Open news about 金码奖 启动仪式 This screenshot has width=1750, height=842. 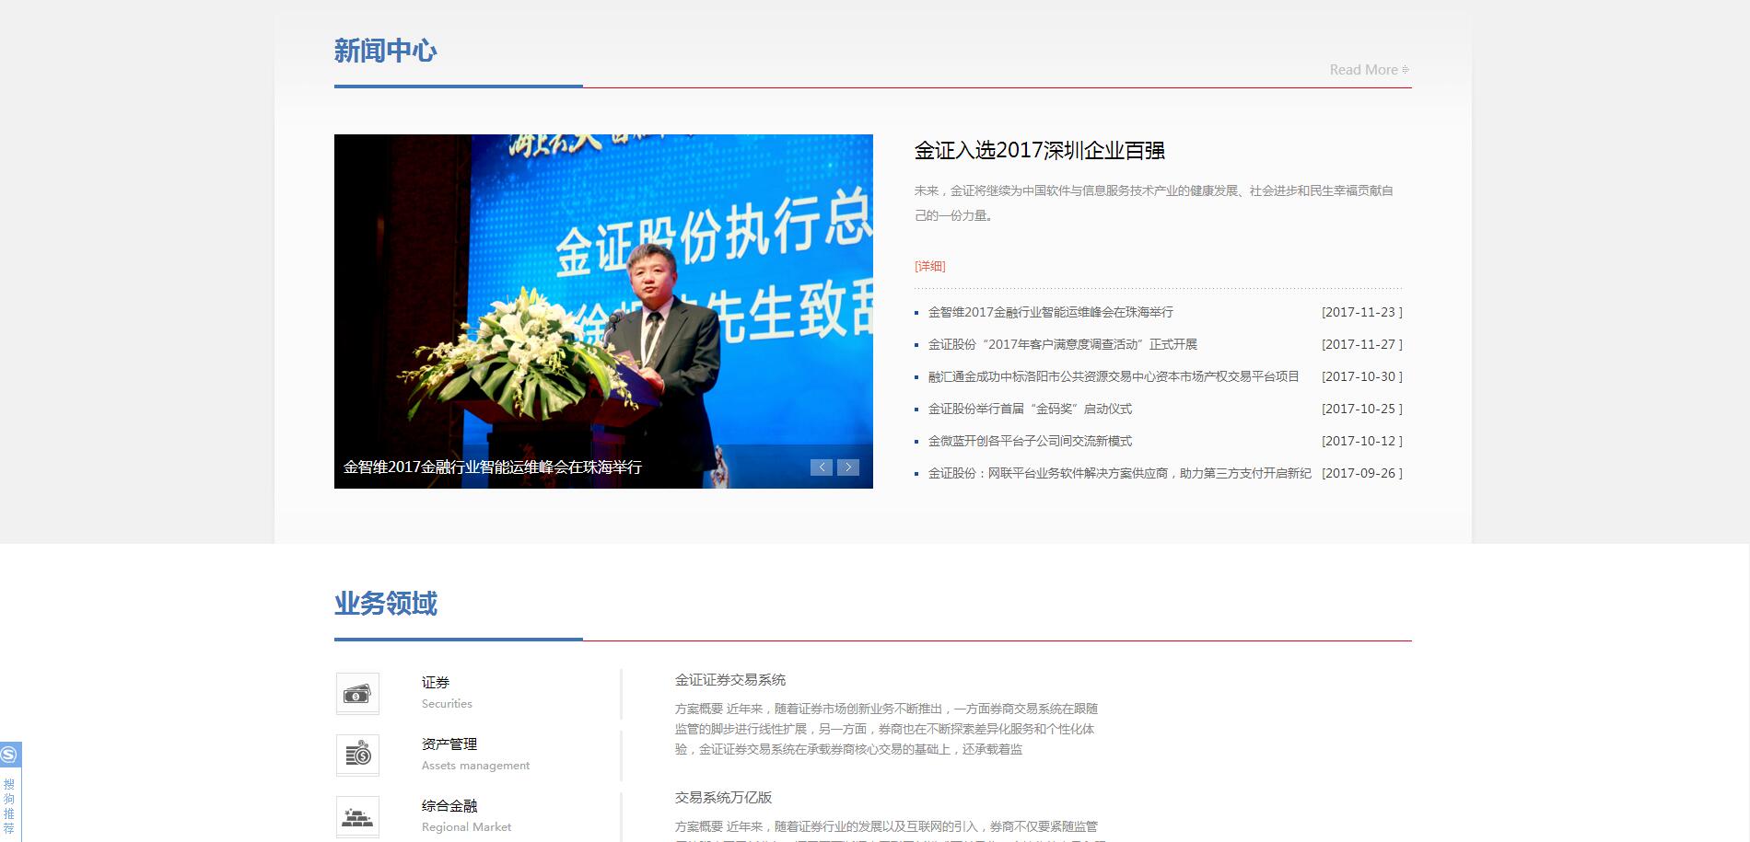click(x=1030, y=409)
